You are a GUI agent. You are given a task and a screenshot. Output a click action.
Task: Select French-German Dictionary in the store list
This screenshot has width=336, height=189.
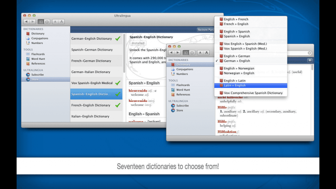pos(96,61)
